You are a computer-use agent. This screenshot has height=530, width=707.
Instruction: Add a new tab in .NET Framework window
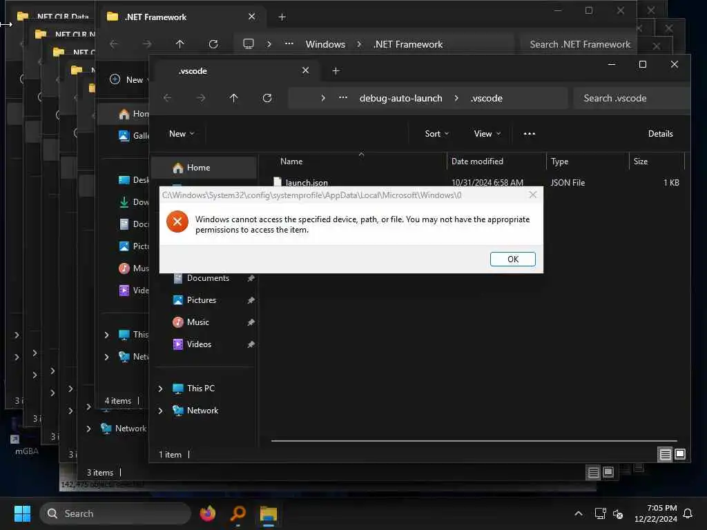point(282,17)
